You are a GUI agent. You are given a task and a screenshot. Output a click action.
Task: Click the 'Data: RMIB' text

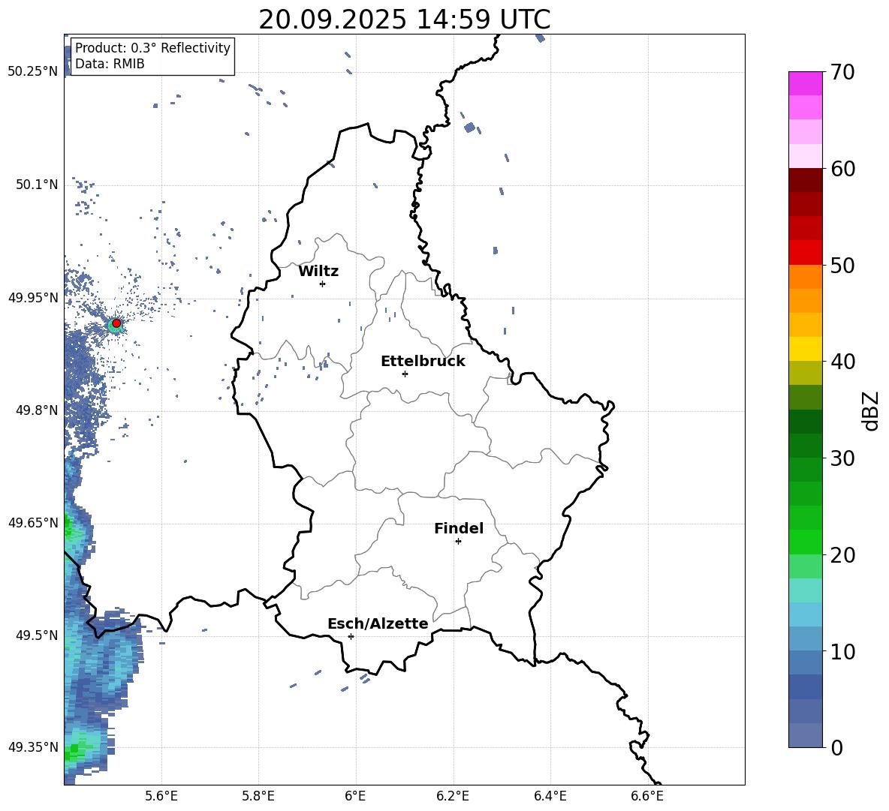(x=110, y=64)
